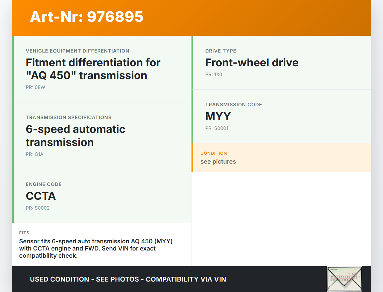Select the 'Fitment differentiation for AQ 450' heading

pos(93,69)
